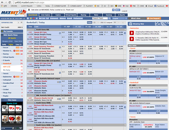The width and height of the screenshot is (169, 130).
Task: Collapse the Badminton Showing Now section
Action: pos(129,28)
